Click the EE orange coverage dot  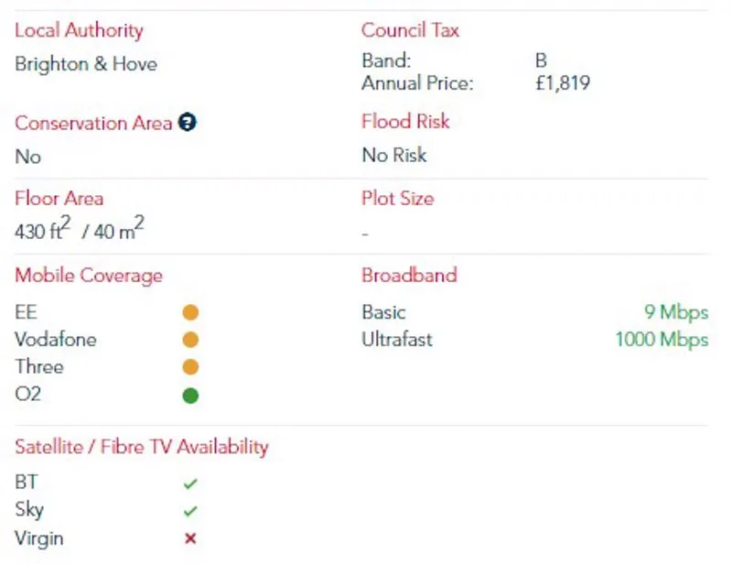190,312
